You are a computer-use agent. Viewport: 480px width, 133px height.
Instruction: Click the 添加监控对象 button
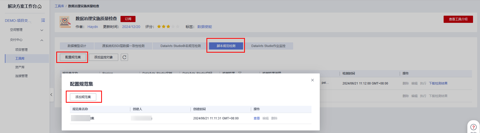pyautogui.click(x=103, y=57)
